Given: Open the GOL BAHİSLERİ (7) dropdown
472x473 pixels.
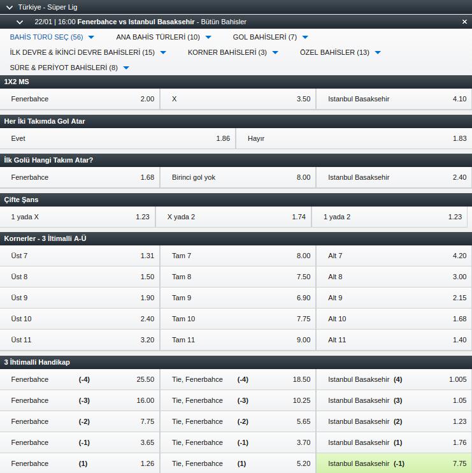Looking at the screenshot, I should point(270,37).
